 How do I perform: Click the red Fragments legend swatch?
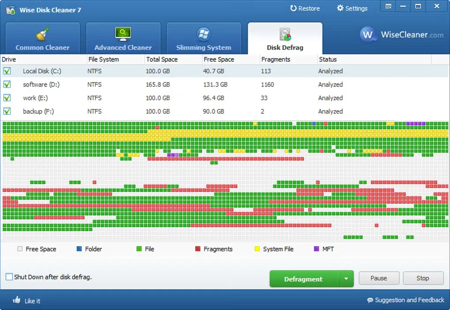[198, 249]
